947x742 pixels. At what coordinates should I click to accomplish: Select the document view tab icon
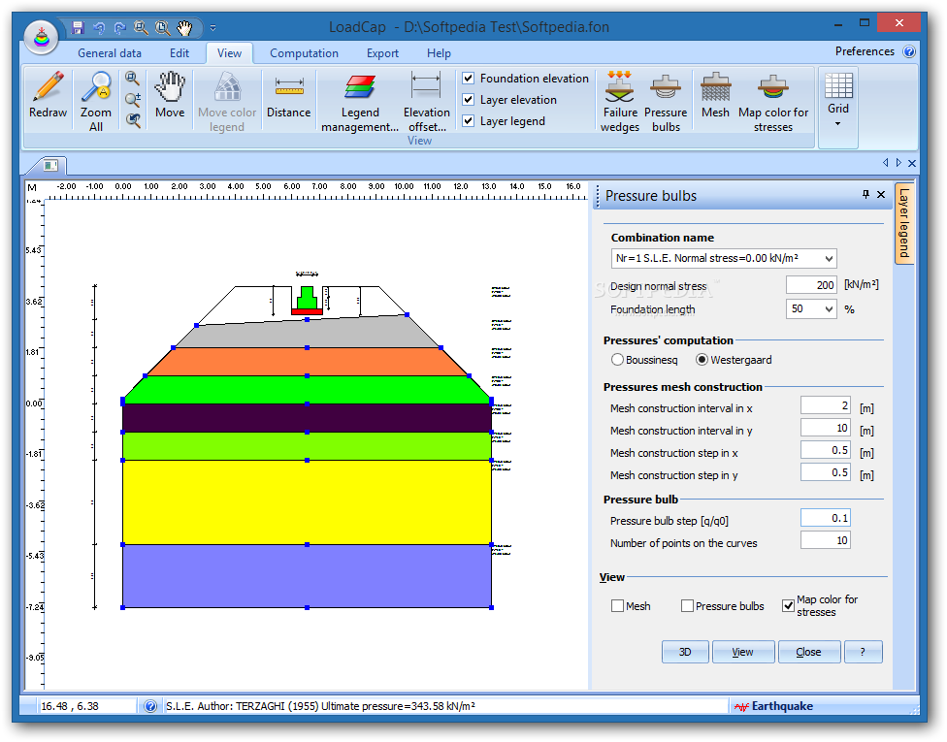50,165
